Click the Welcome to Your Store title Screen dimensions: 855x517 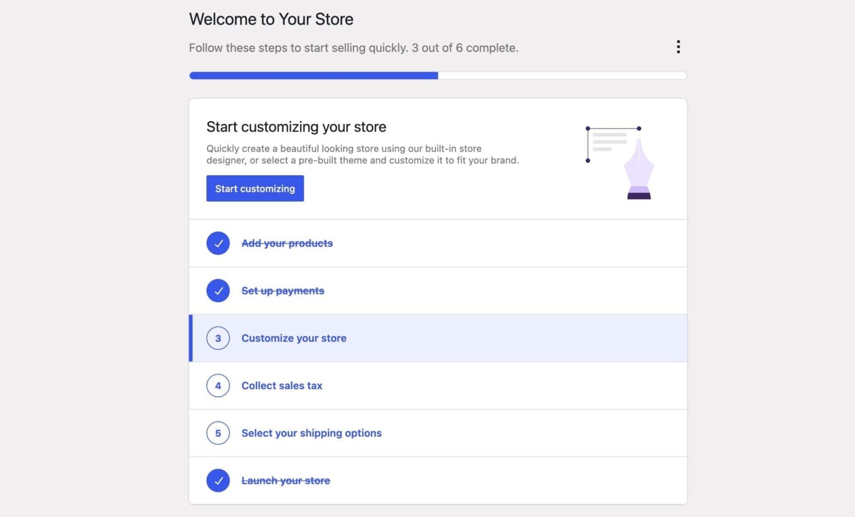pyautogui.click(x=271, y=19)
